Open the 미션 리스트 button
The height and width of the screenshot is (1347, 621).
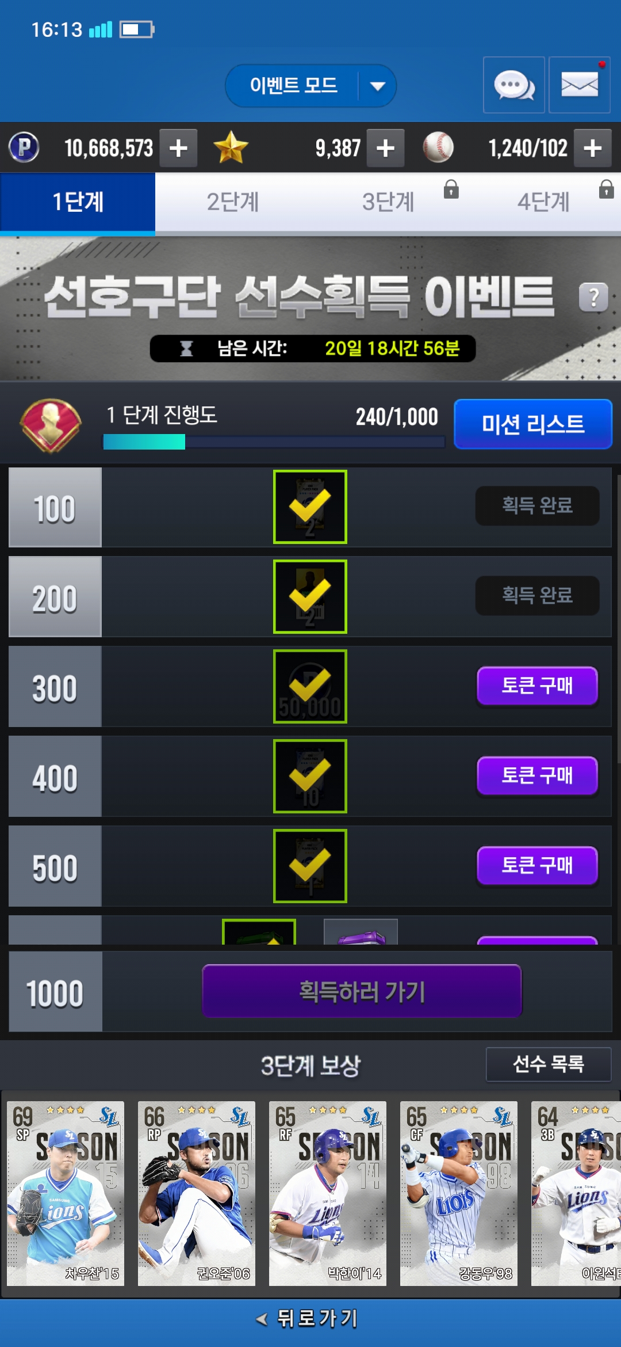533,424
